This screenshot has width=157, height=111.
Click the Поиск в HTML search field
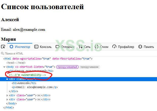pyautogui.click(x=78, y=53)
